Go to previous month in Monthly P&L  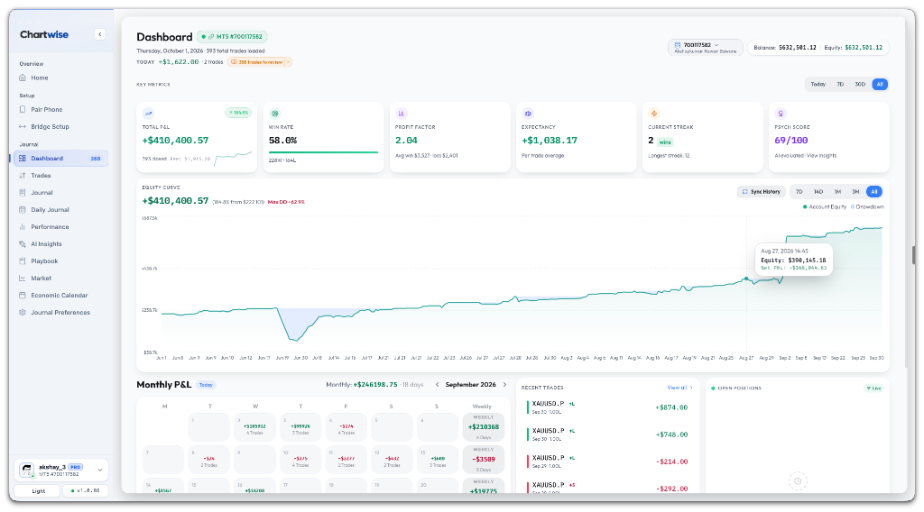click(x=438, y=385)
